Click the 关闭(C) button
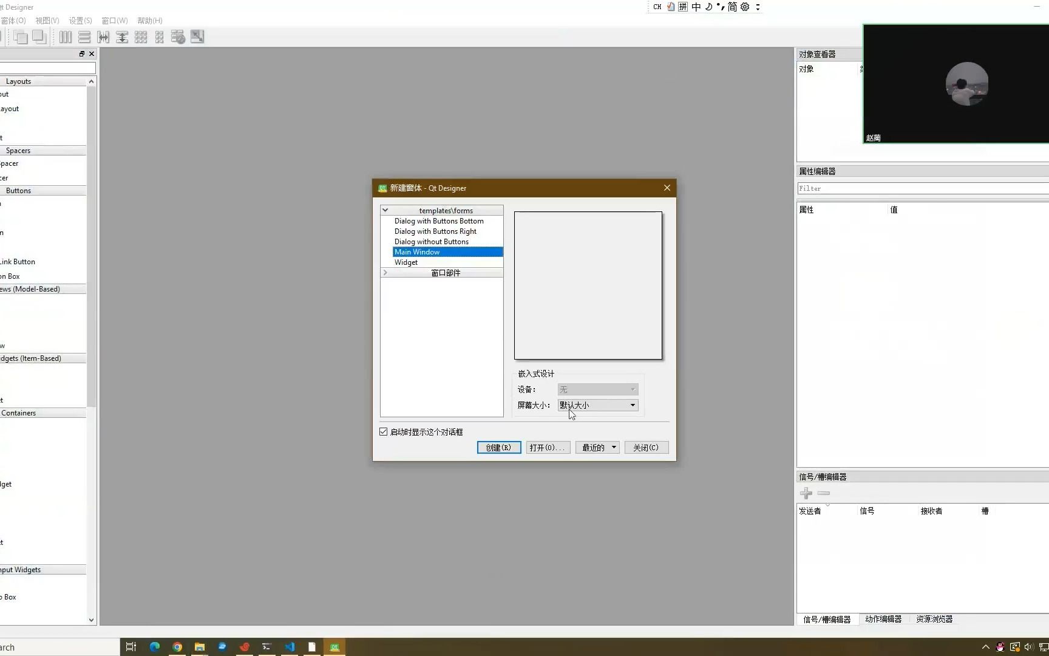 (647, 448)
